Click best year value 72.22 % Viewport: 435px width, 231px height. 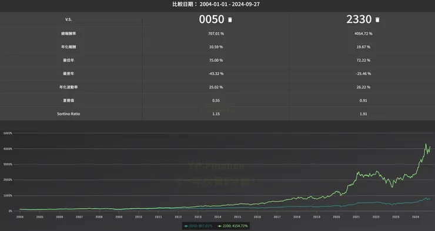tap(363, 60)
